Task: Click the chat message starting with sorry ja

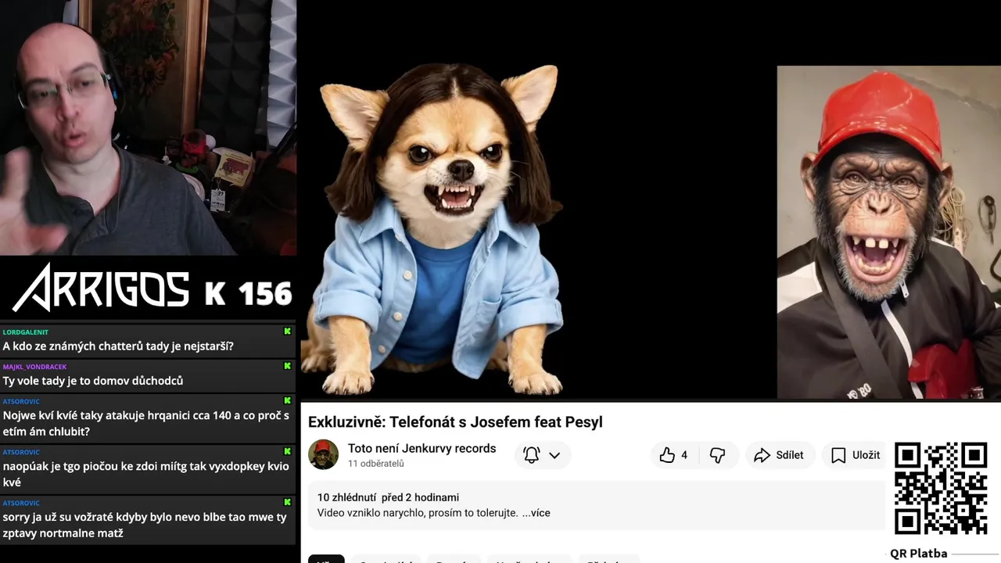Action: (x=145, y=525)
